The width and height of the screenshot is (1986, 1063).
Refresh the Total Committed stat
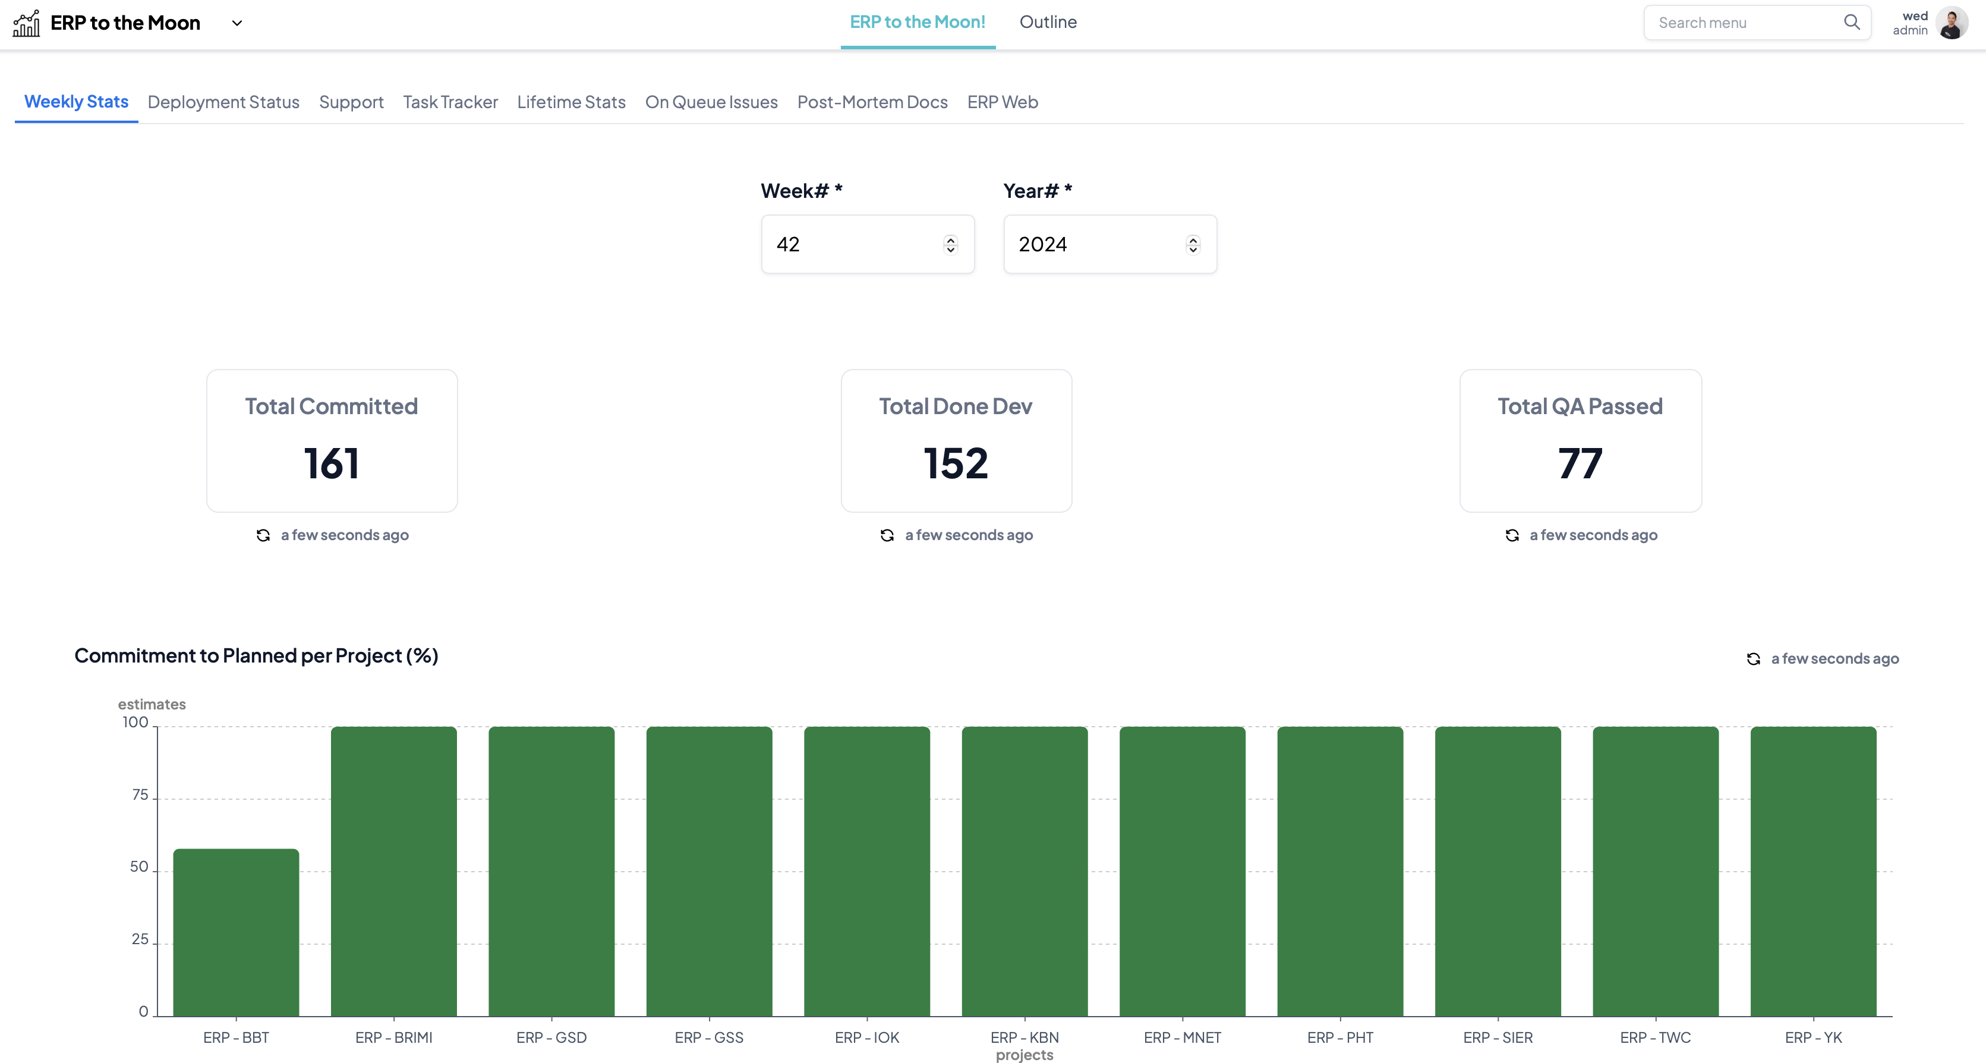click(x=263, y=534)
